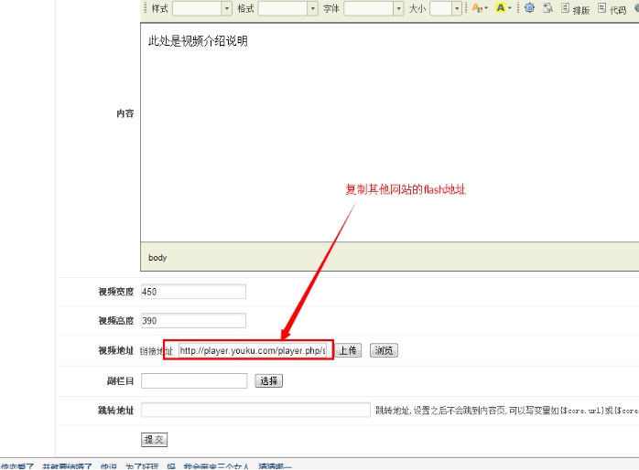Open the 字体 font dropdown
The height and width of the screenshot is (470, 639).
374,8
